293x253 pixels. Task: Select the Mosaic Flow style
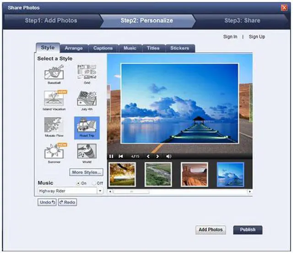click(x=54, y=125)
